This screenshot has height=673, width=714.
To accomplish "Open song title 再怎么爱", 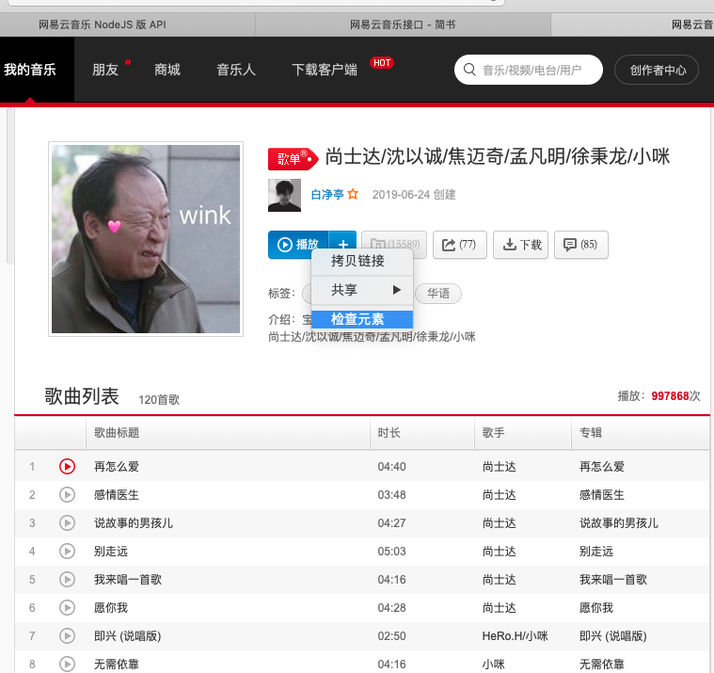I will pos(117,467).
